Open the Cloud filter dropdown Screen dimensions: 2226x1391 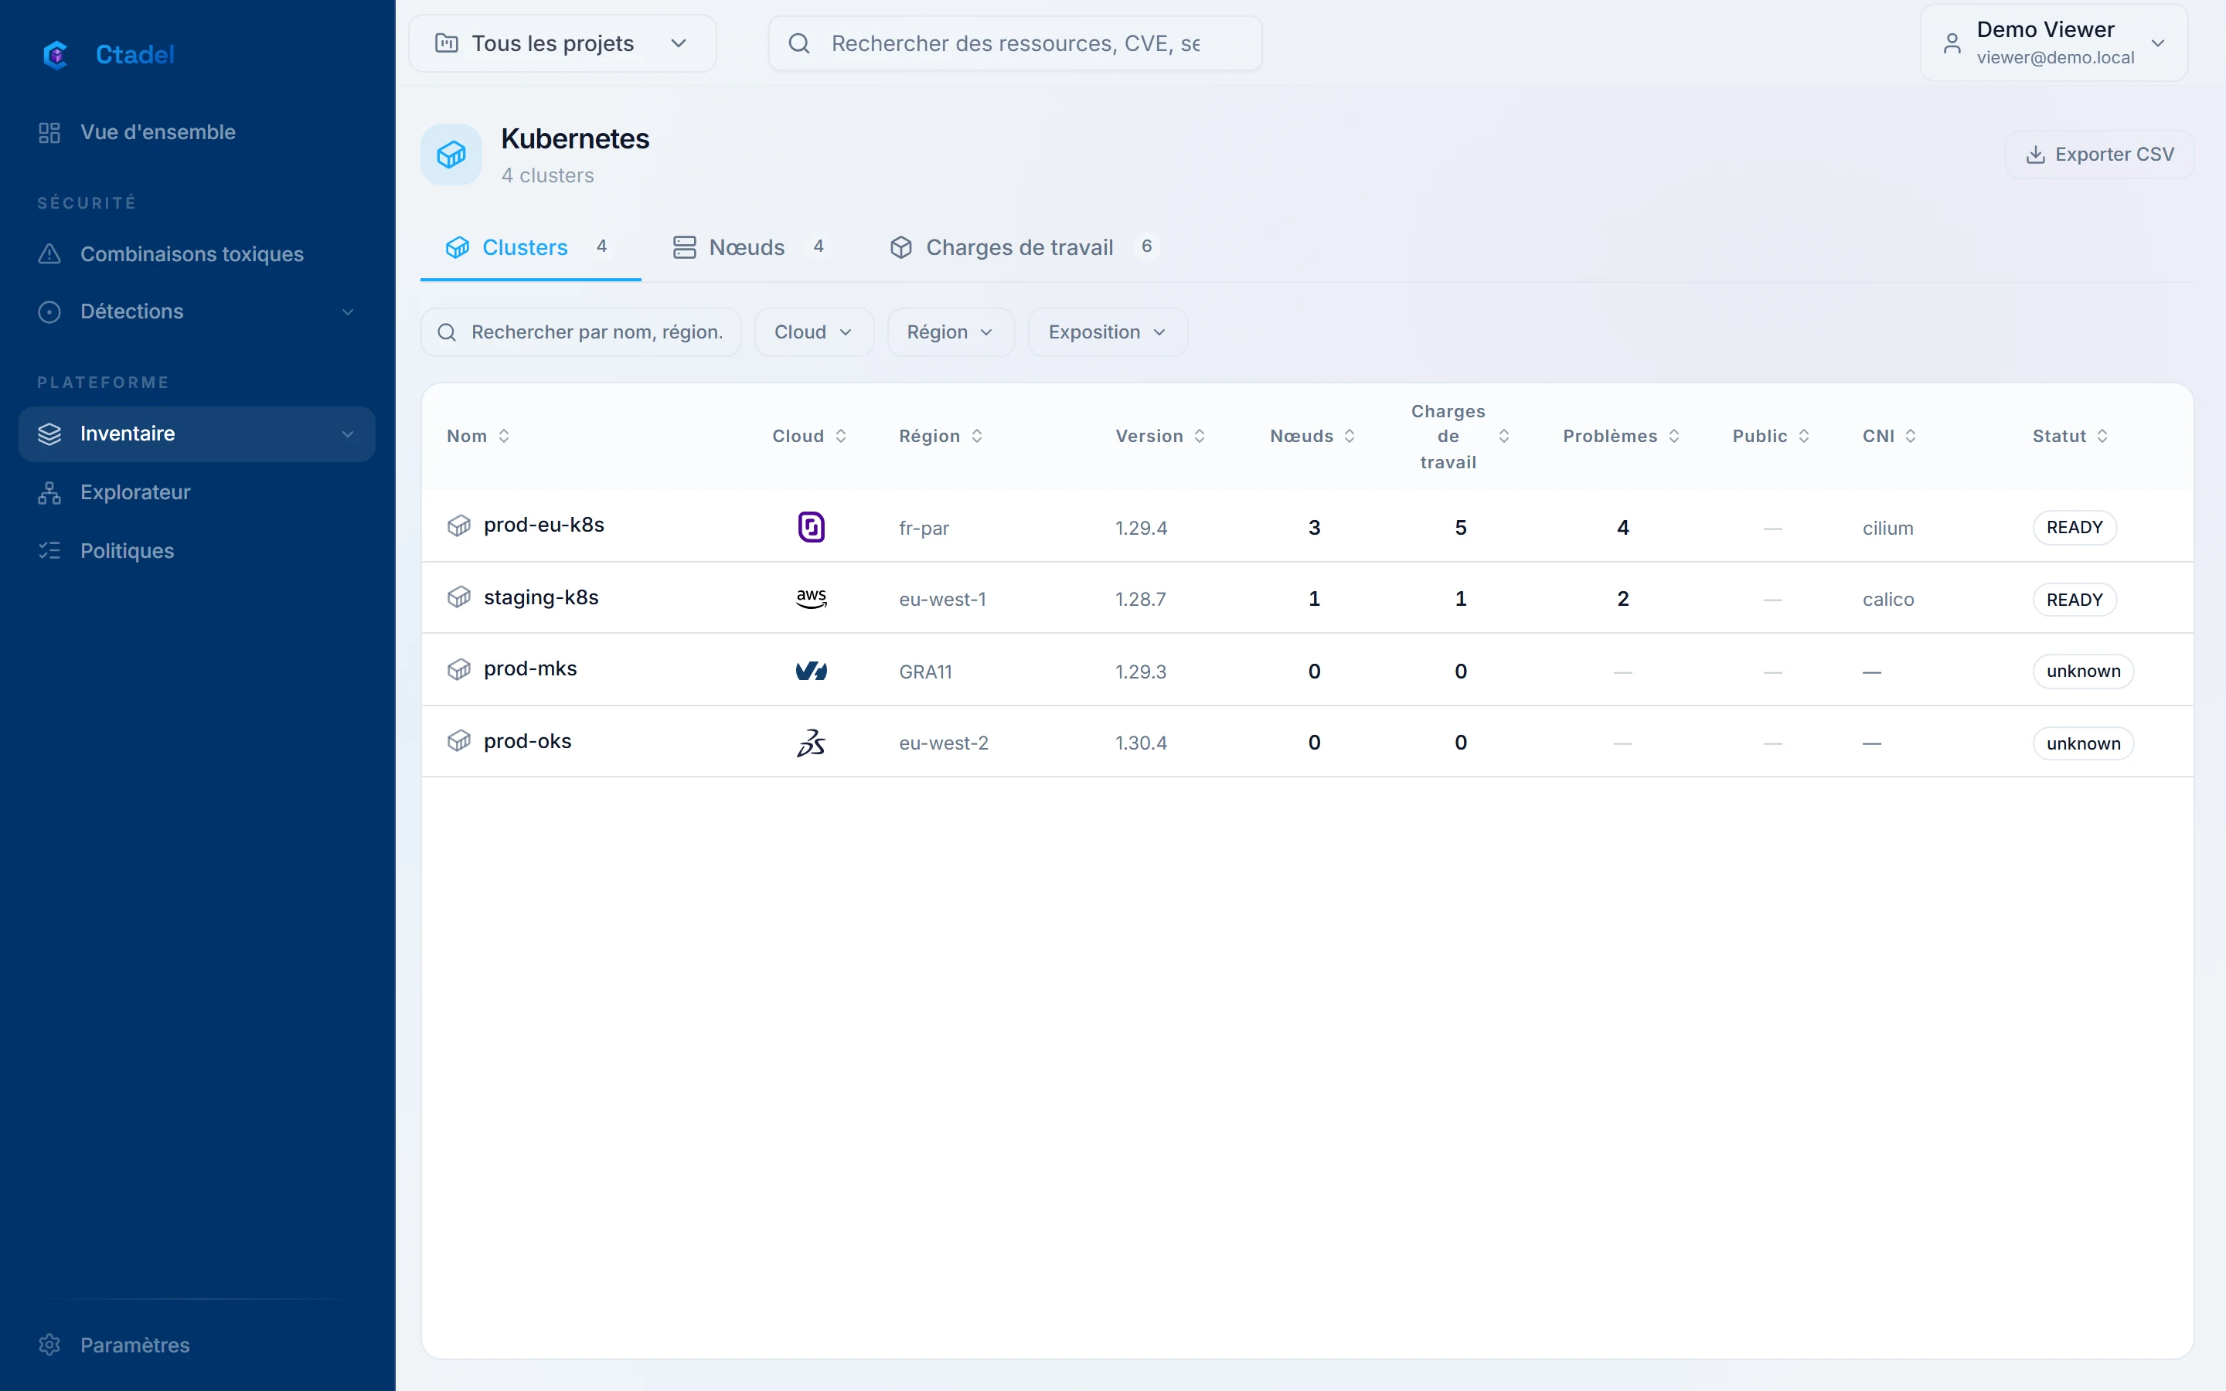coord(813,332)
